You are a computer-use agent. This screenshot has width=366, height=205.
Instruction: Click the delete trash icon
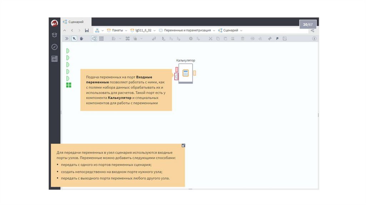pos(243,39)
